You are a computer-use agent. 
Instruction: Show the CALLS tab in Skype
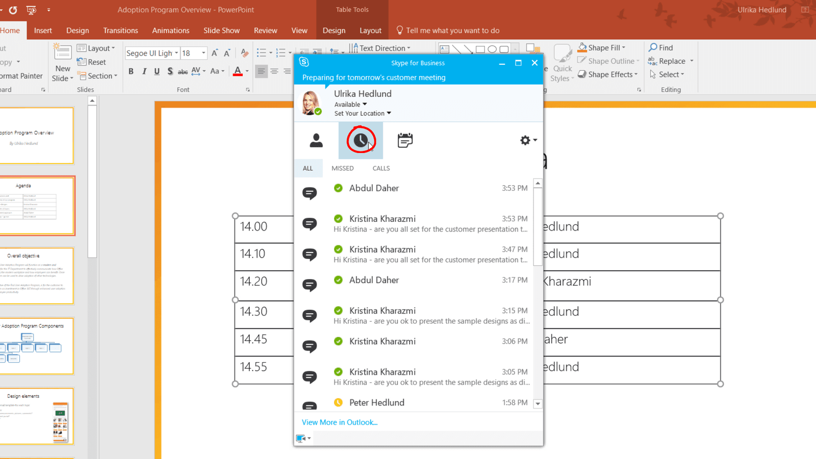click(381, 168)
